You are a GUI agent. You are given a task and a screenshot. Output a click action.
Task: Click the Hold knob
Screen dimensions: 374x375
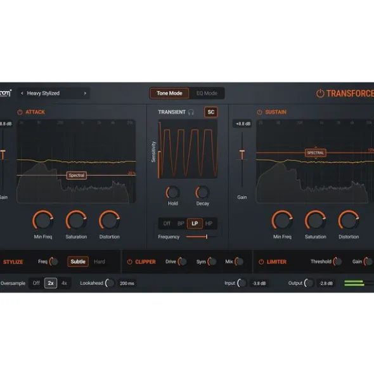173,192
